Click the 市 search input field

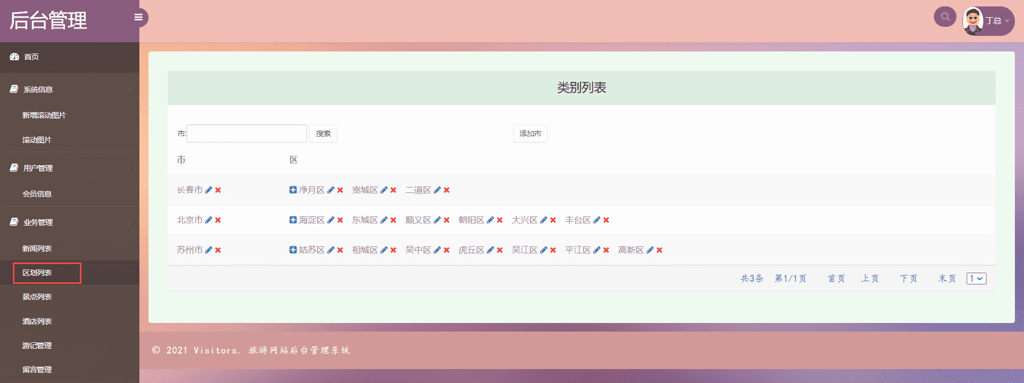coord(247,133)
